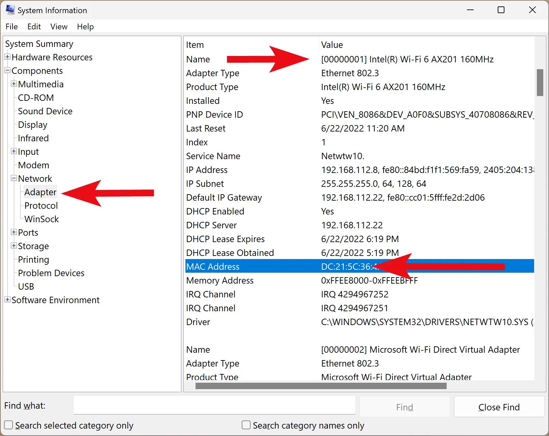The image size is (549, 436).
Task: Click the Close Find button
Action: [499, 407]
